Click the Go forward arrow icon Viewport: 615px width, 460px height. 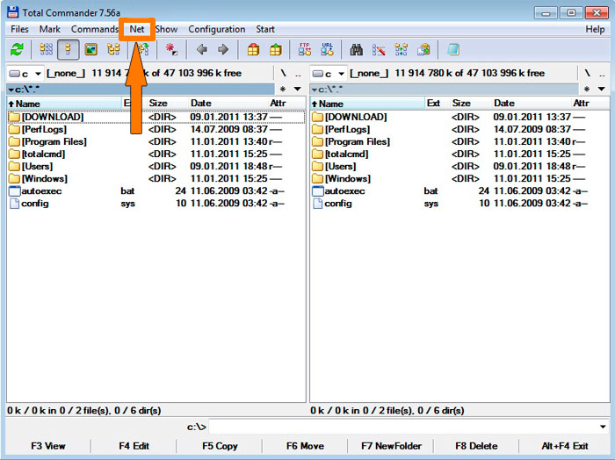coord(223,50)
